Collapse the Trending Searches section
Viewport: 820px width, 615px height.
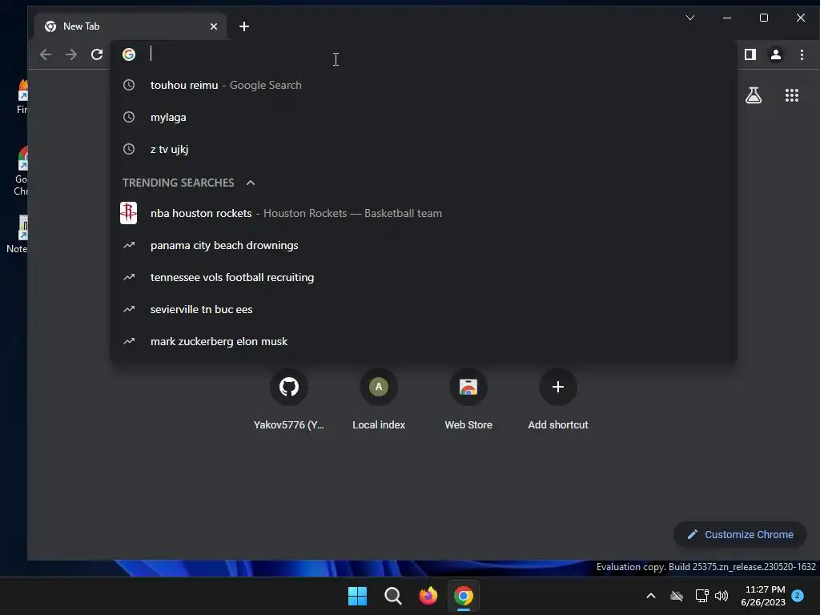251,183
